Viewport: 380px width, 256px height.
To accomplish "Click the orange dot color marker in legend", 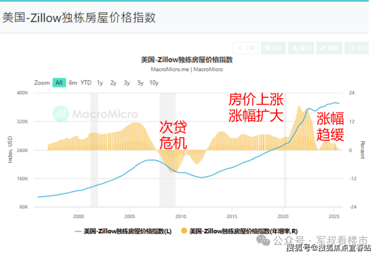I will tap(184, 230).
